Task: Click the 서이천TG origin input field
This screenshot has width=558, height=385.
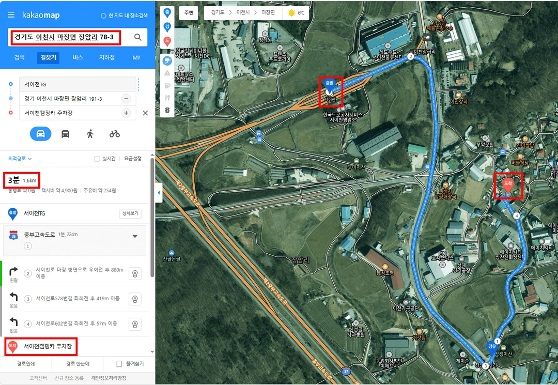Action: [x=78, y=84]
